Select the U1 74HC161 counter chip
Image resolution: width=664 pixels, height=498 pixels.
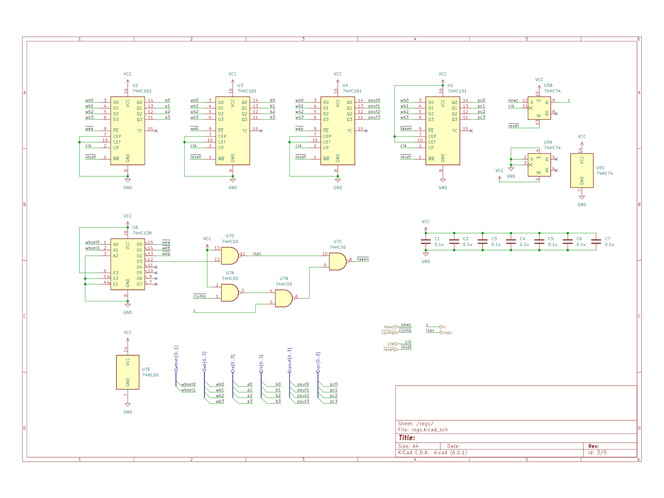443,131
